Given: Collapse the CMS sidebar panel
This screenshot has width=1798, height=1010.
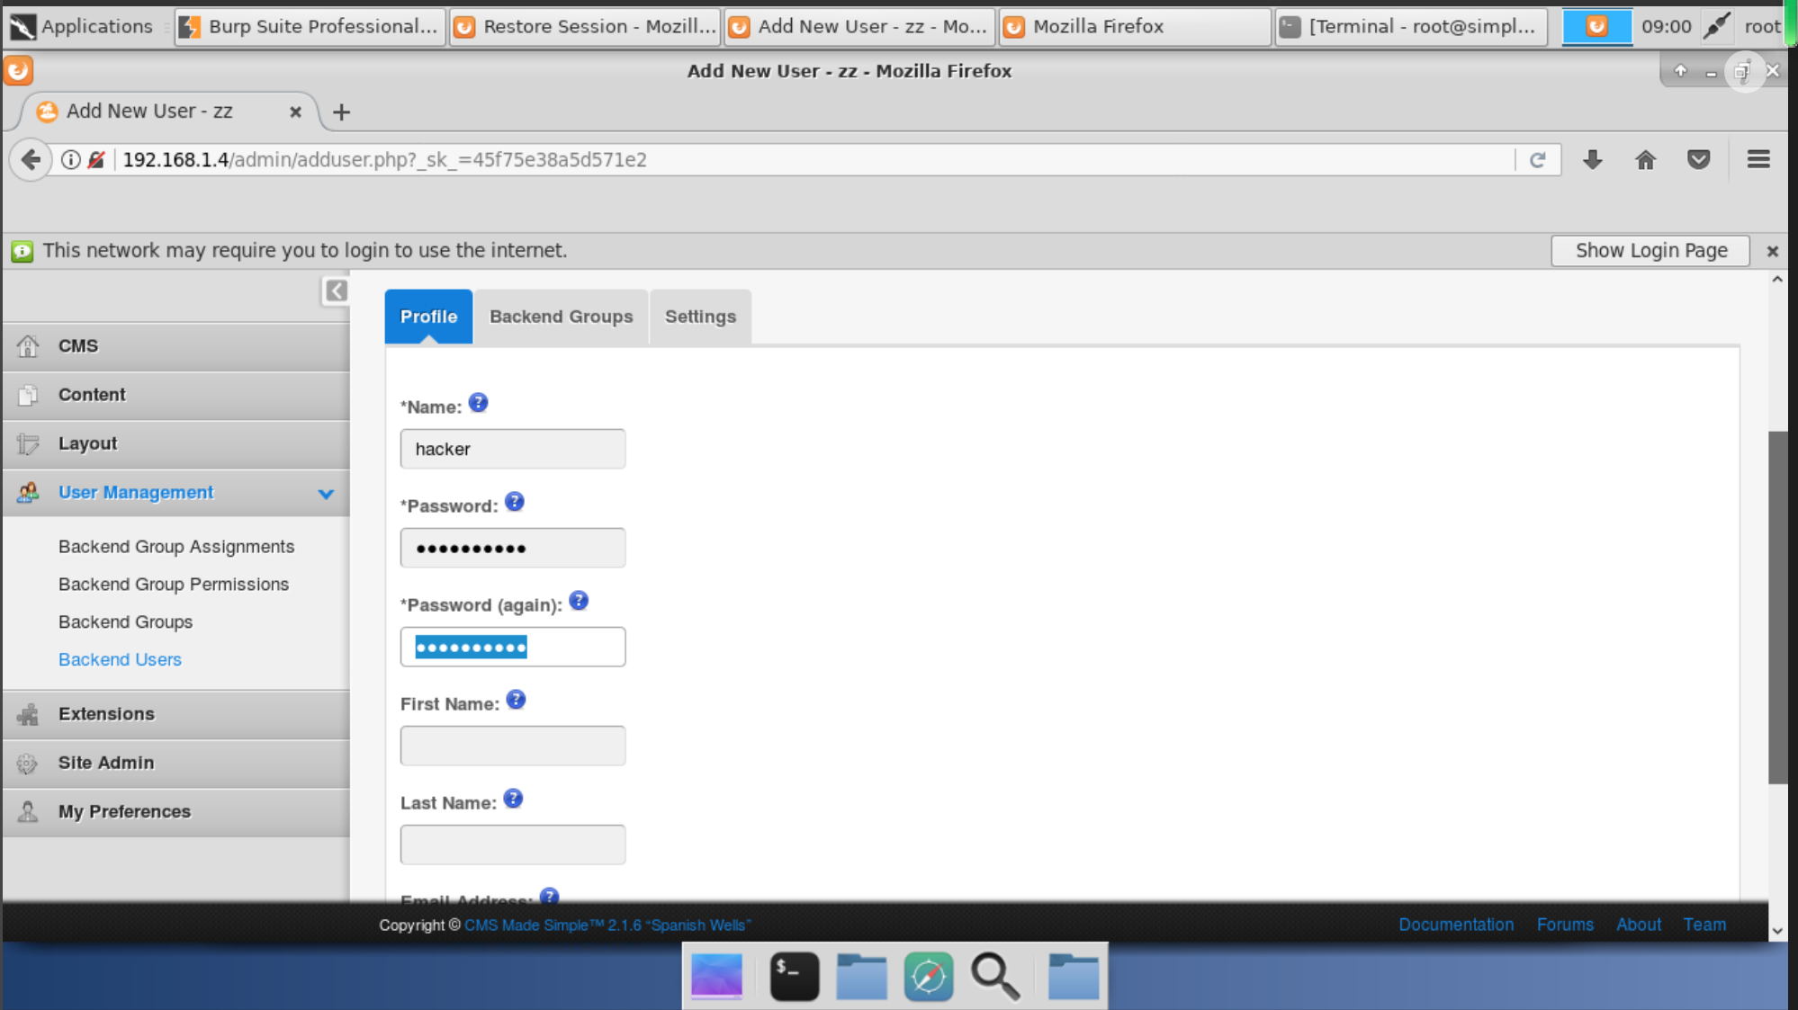Looking at the screenshot, I should pyautogui.click(x=336, y=290).
